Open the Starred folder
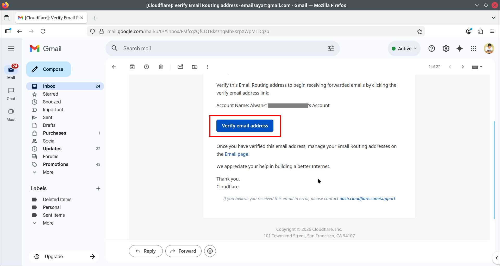The width and height of the screenshot is (500, 266). 51,94
